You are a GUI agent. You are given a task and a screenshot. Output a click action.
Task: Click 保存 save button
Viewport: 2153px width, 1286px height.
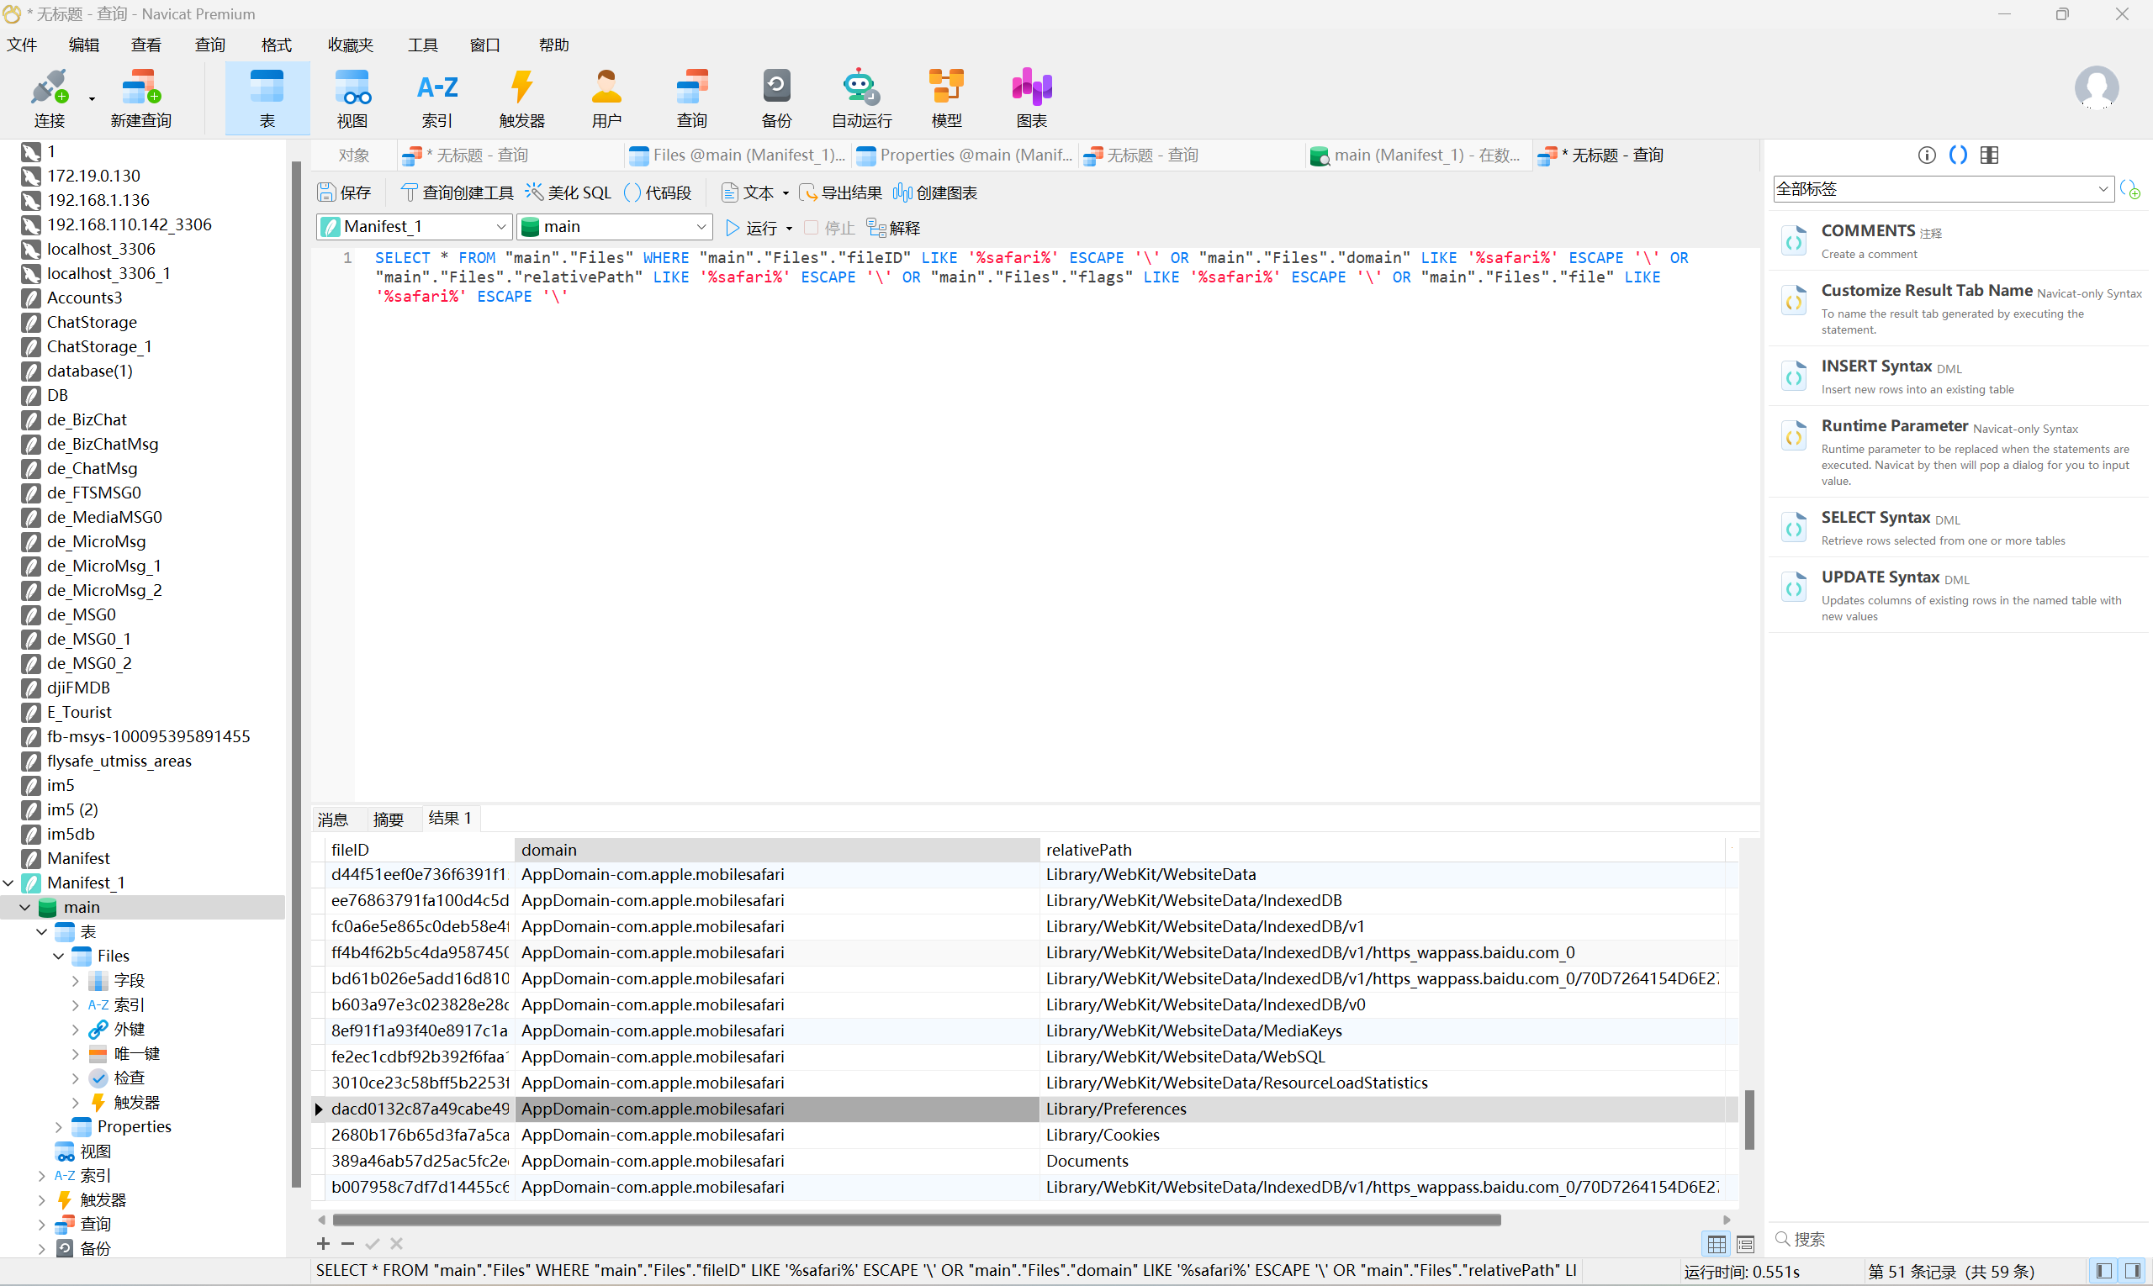(x=344, y=192)
